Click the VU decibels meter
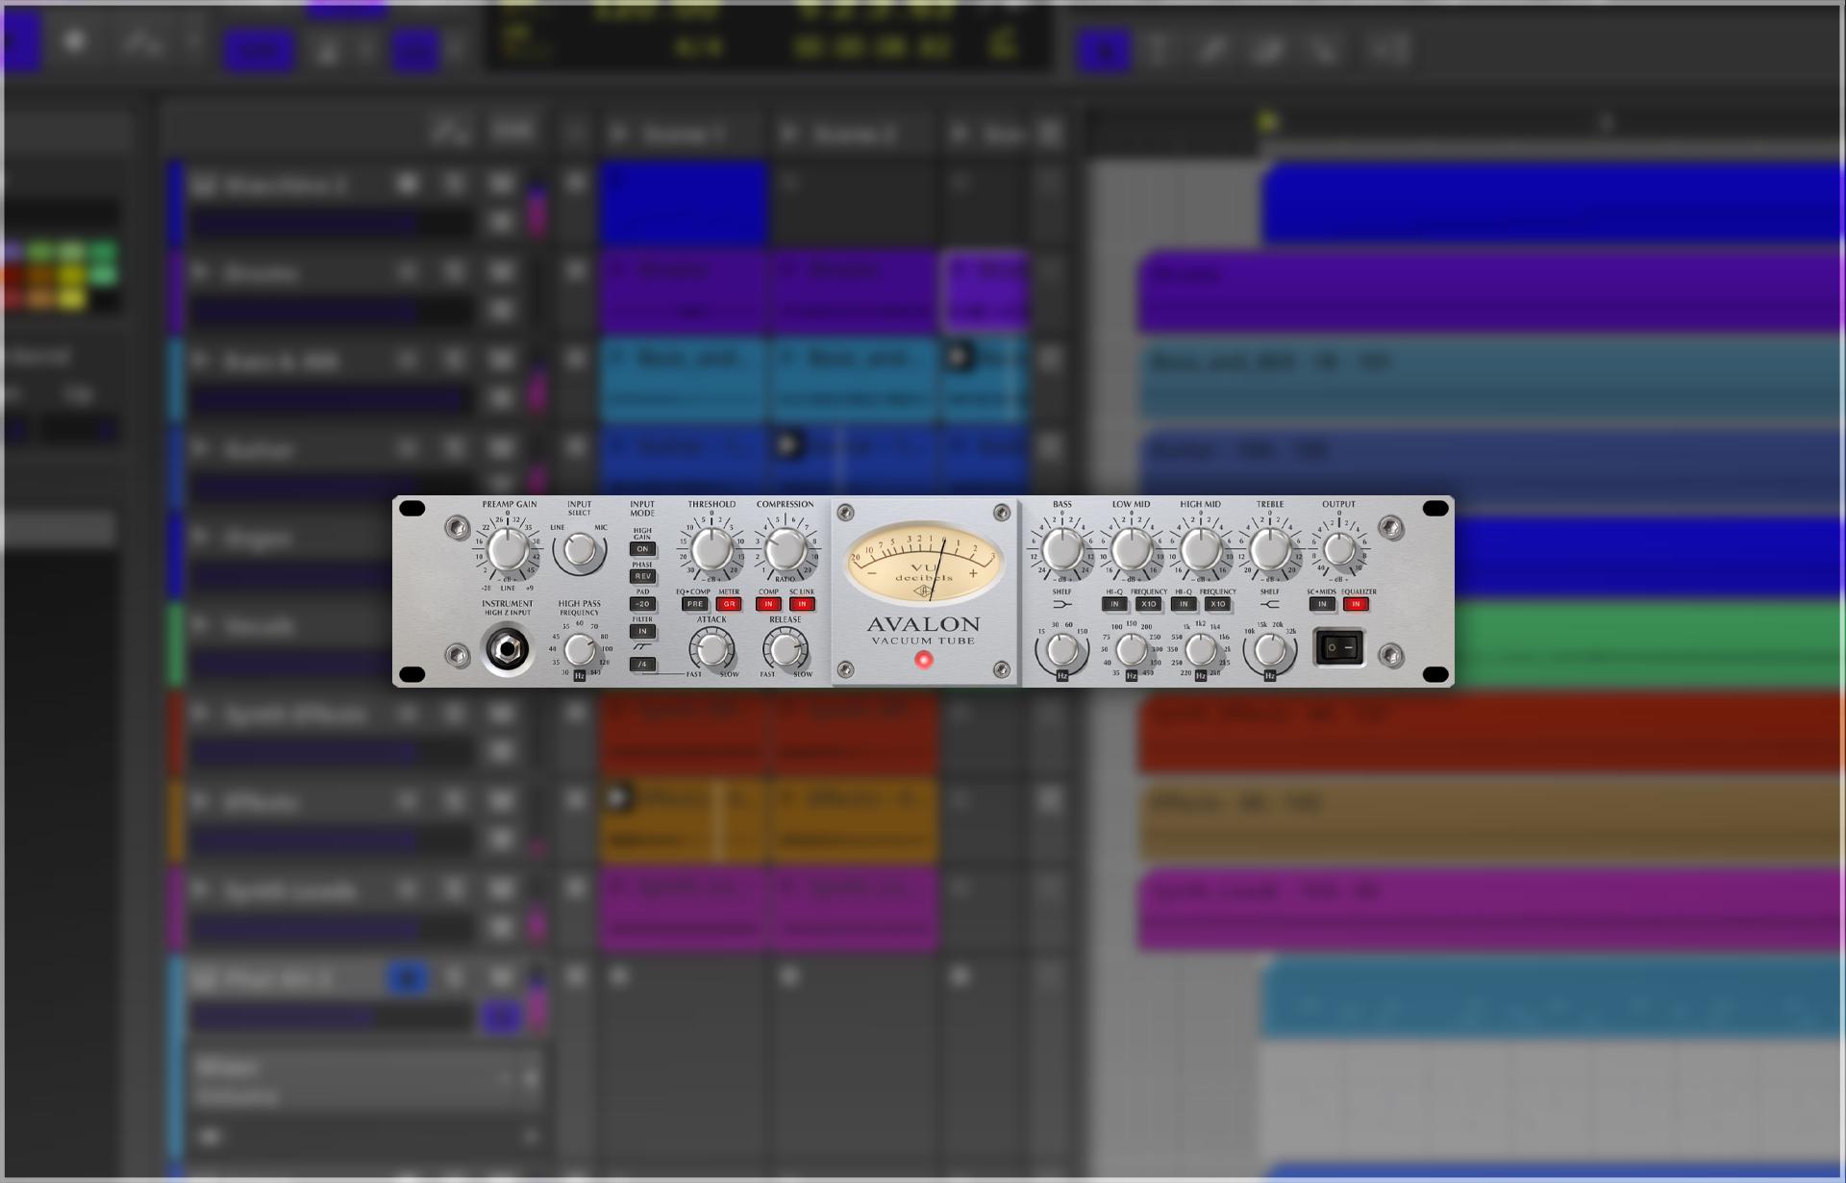Viewport: 1846px width, 1183px height. pyautogui.click(x=924, y=562)
